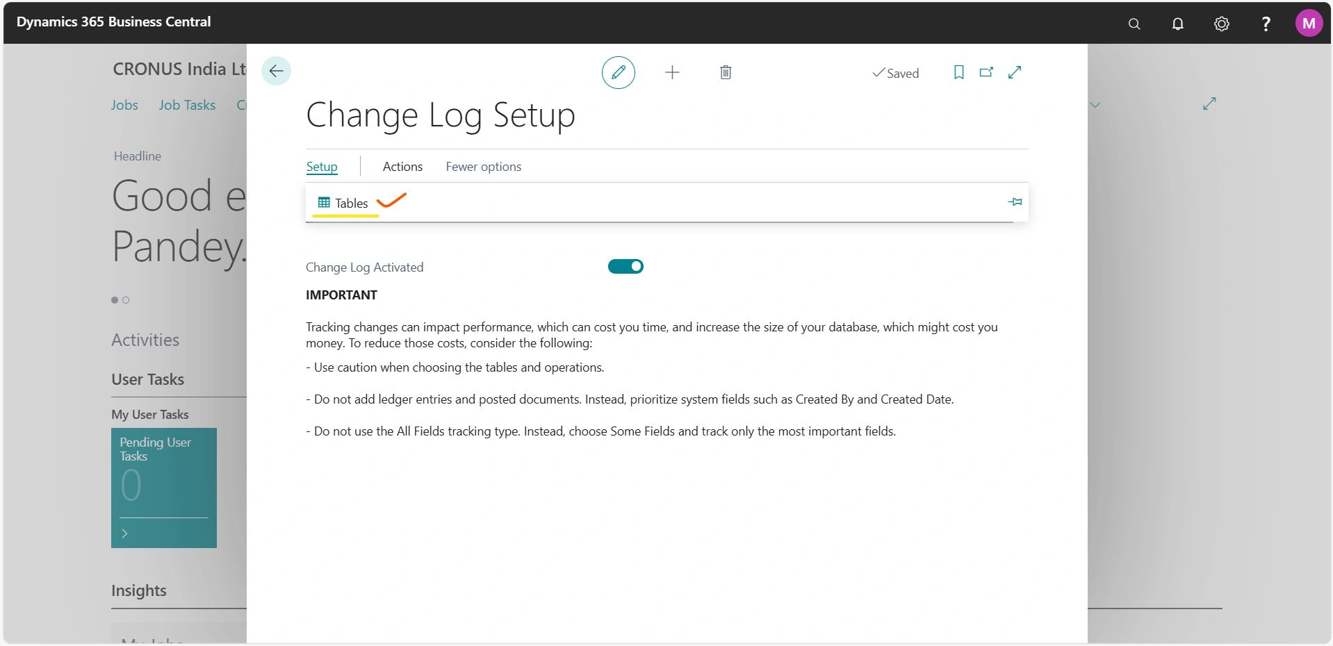
Task: Create a new record with the plus icon
Action: (x=671, y=72)
